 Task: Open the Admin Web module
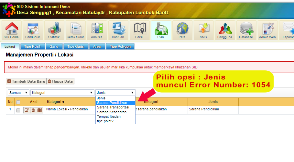[x=267, y=30]
